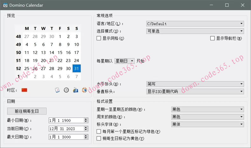Select day 15 in the calendar
This screenshot has width=251, height=148.
[x=60, y=52]
